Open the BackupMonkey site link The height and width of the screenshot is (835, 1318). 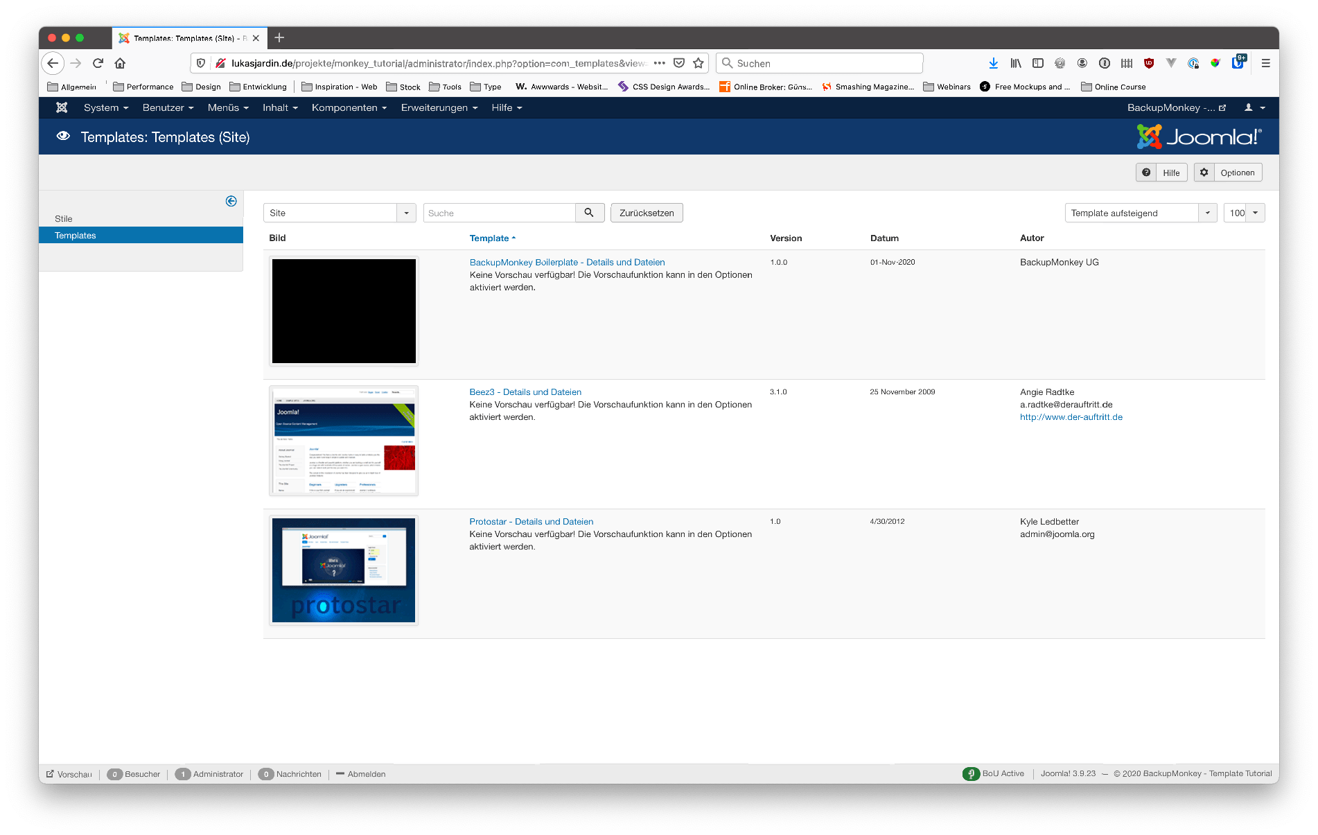1177,107
